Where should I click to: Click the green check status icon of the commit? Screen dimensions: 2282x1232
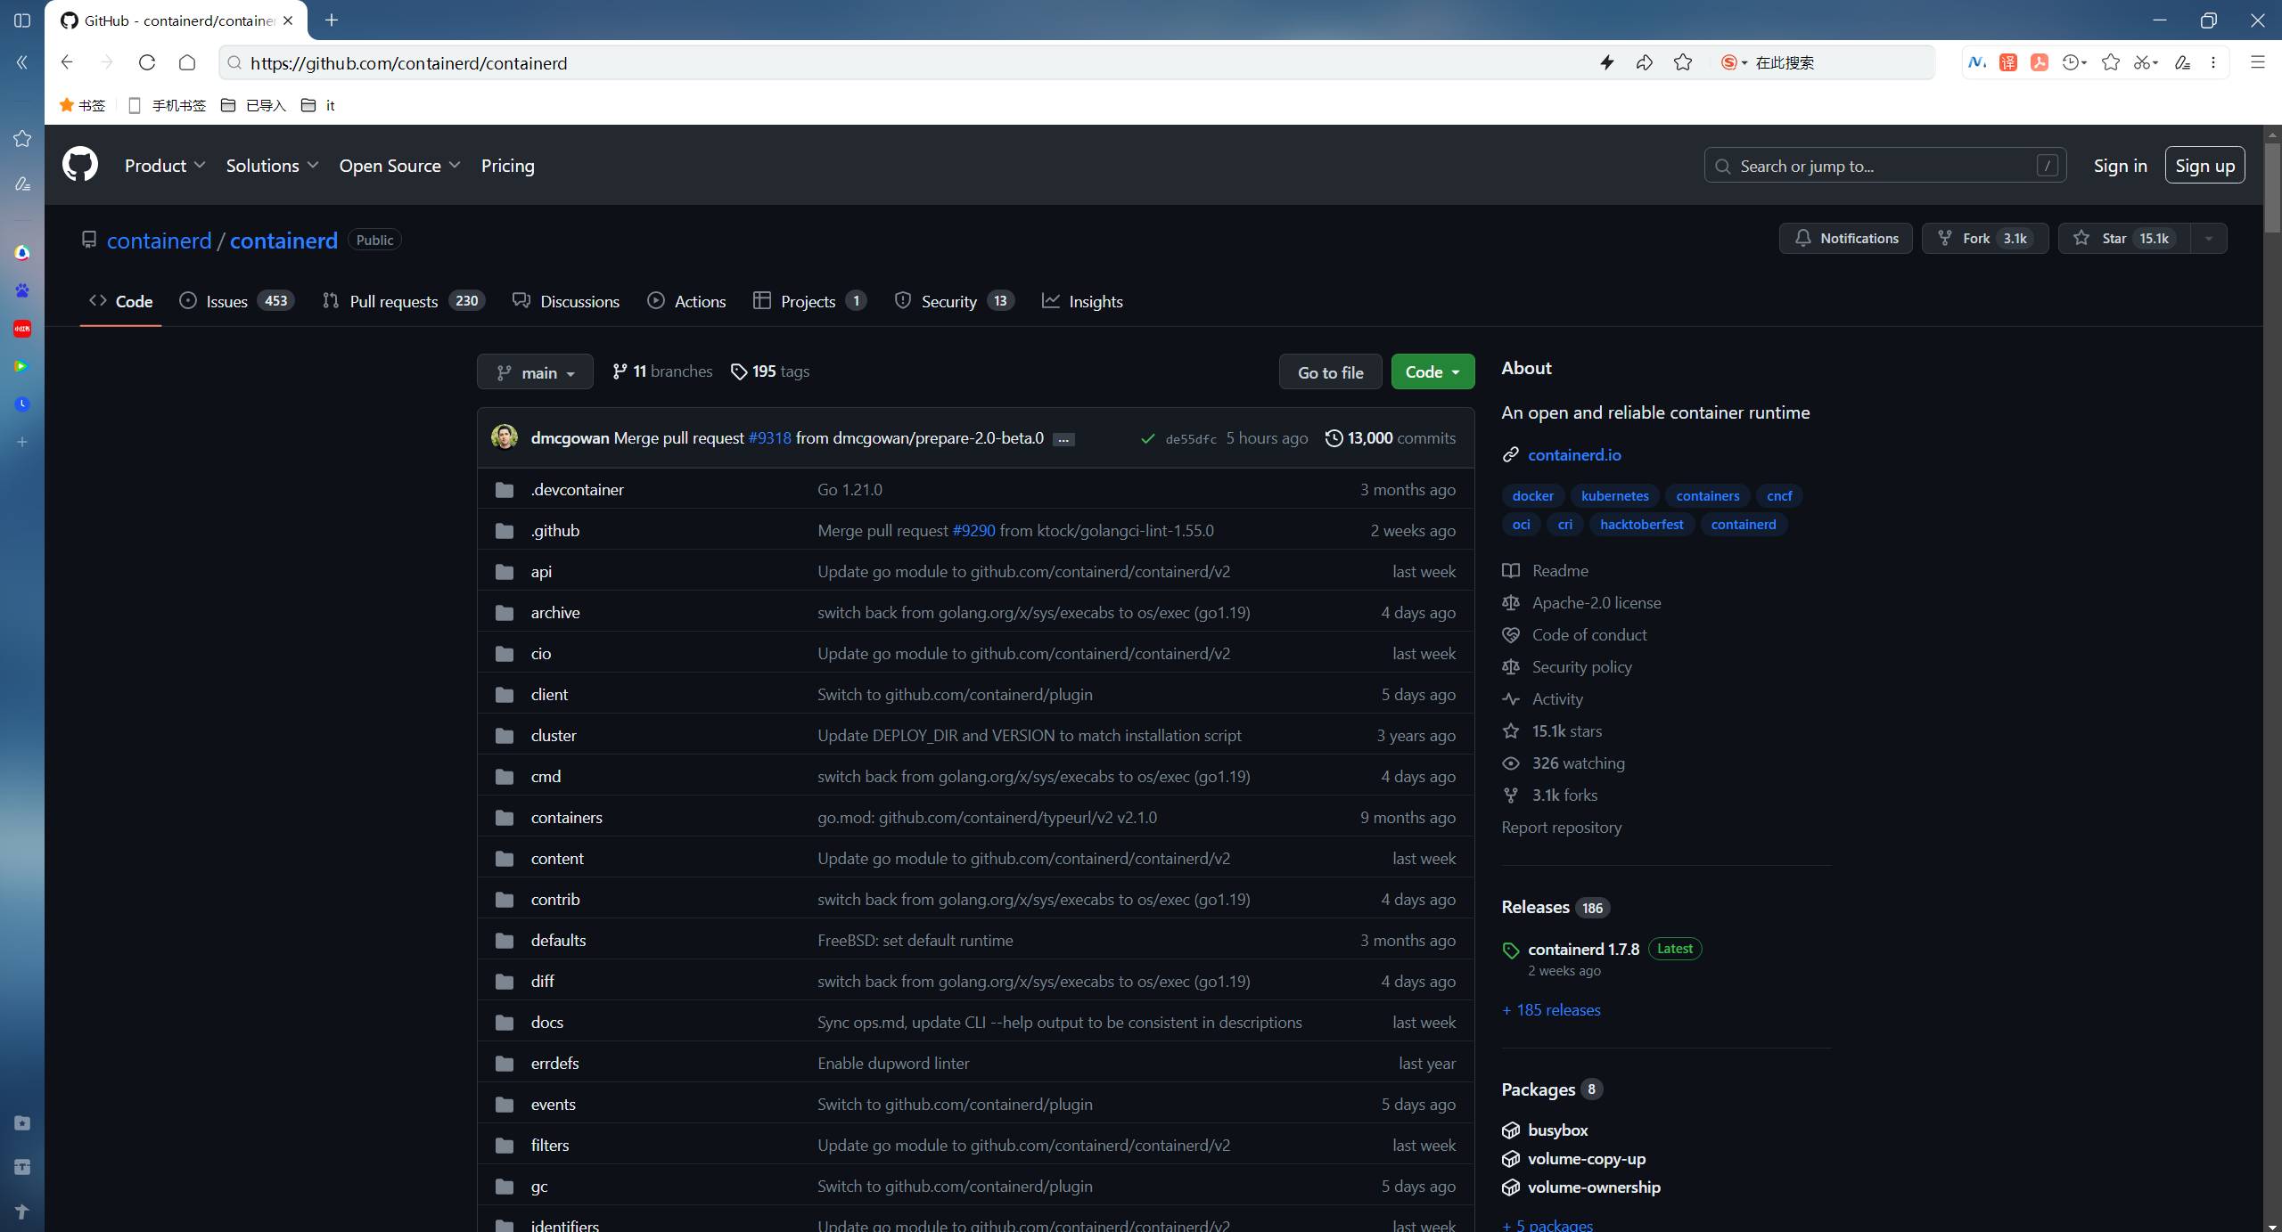(1148, 438)
